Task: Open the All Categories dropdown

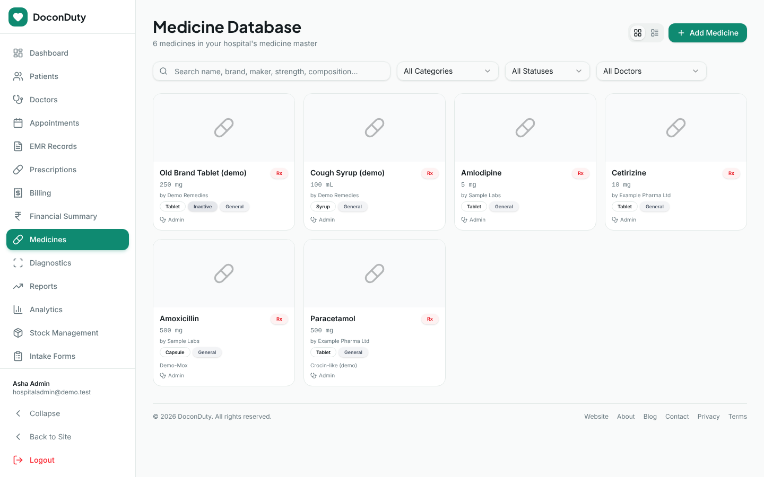Action: 448,71
